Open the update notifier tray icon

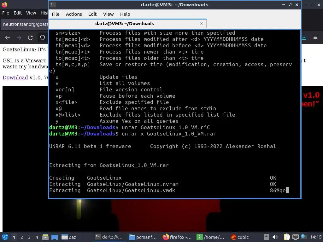pos(303,237)
